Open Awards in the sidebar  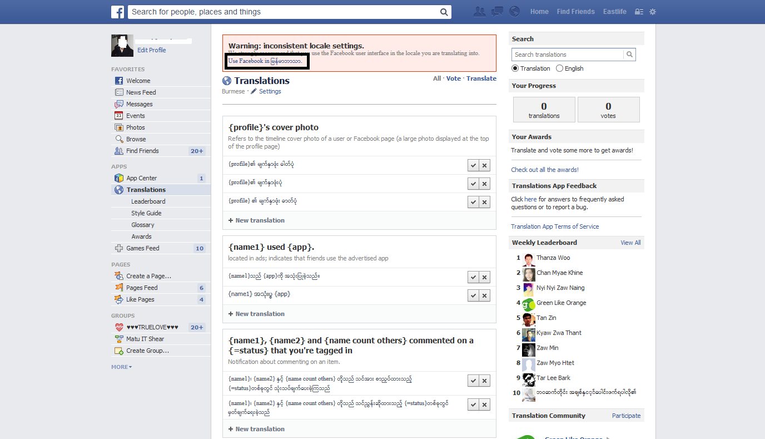point(141,236)
